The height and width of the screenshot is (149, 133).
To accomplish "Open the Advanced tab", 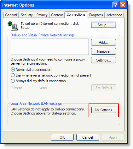I will pos(114,15).
